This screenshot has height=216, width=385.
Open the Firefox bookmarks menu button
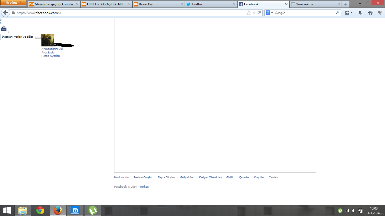pos(349,13)
